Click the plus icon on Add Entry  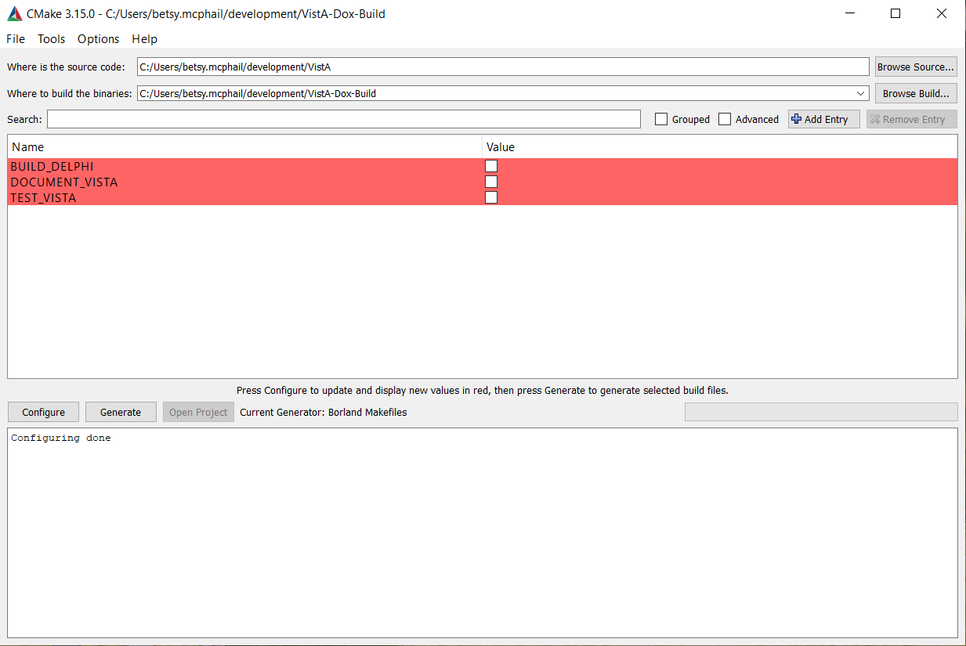797,119
